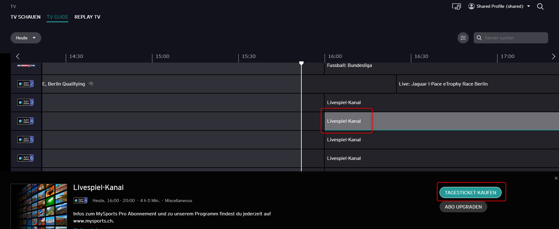Select the Jaguar I-Pace eTrophy Race Berlin program
Image resolution: width=559 pixels, height=229 pixels.
coord(443,84)
